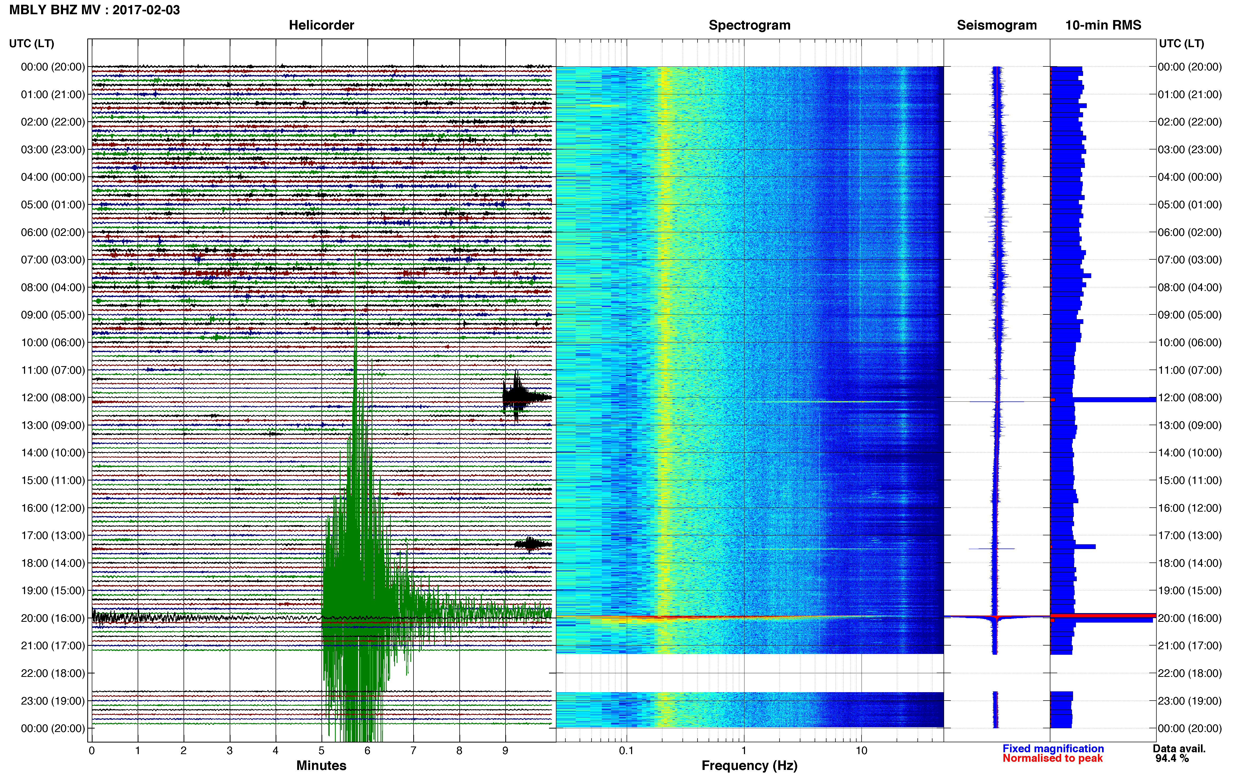Click the left 'UTC (LT)' axis label
The width and height of the screenshot is (1250, 781).
point(32,43)
